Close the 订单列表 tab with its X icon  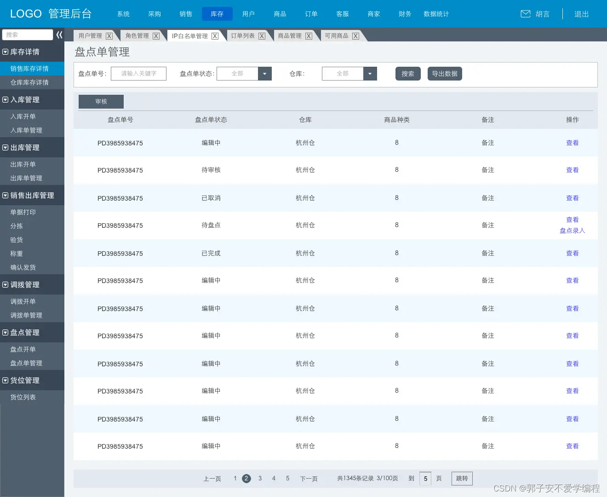coord(262,36)
